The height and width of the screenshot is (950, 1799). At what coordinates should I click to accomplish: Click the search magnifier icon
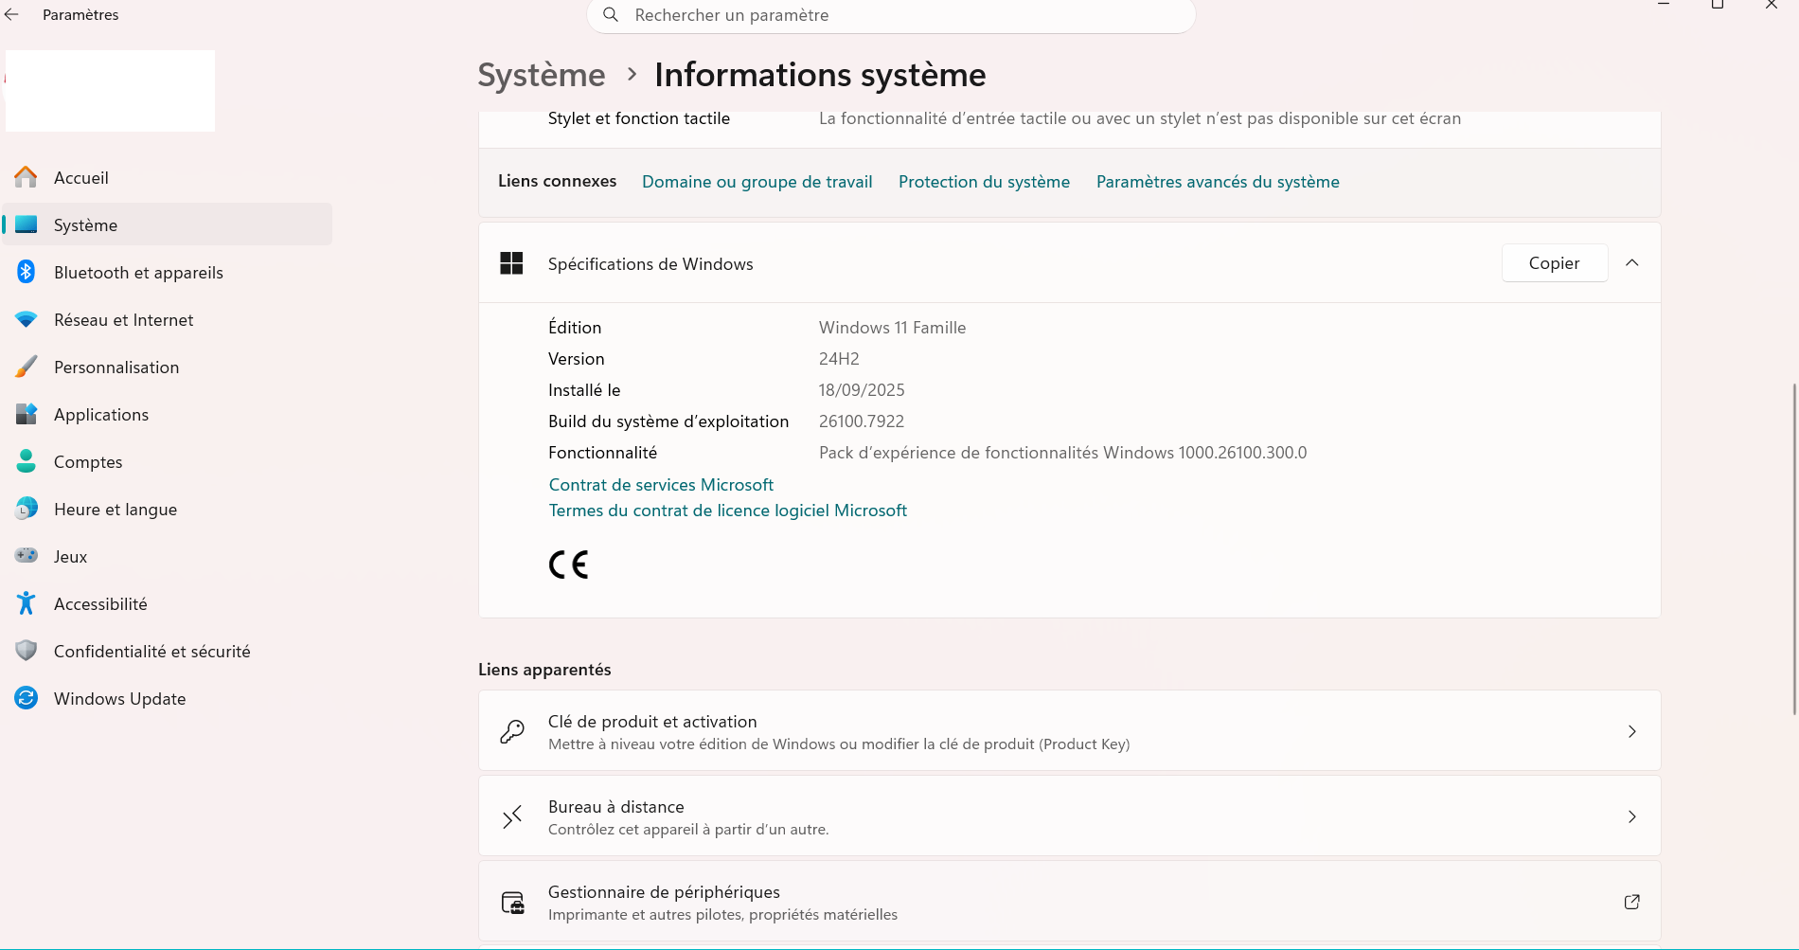tap(611, 15)
